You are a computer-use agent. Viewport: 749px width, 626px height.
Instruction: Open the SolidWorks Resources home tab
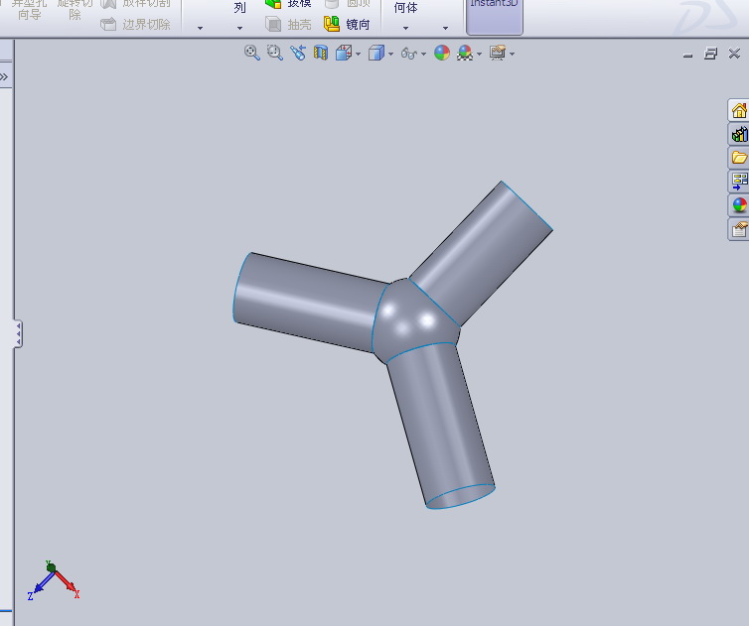click(x=738, y=111)
